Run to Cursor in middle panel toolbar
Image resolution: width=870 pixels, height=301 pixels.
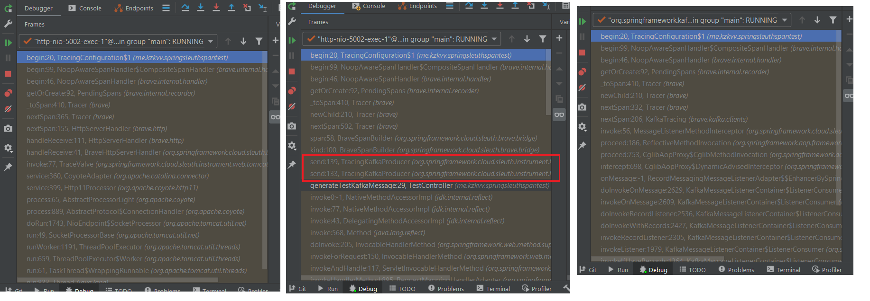pos(547,6)
